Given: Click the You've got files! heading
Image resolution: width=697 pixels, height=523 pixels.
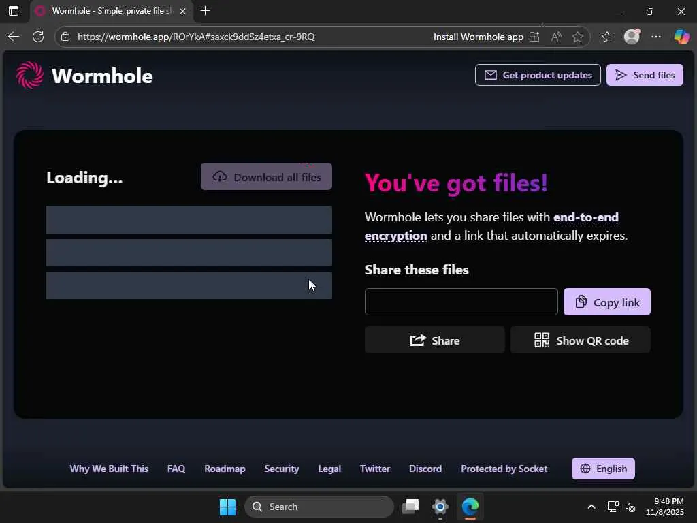Looking at the screenshot, I should click(457, 183).
